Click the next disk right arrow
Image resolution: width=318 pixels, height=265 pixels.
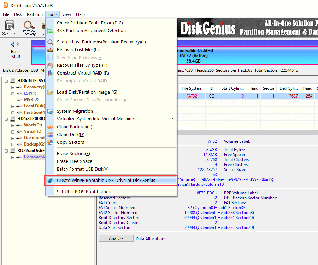18,44
